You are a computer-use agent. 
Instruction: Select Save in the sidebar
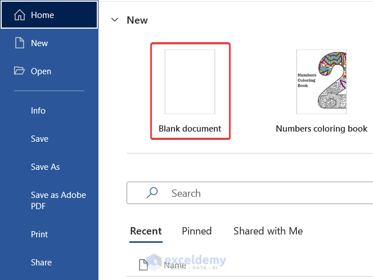(39, 139)
